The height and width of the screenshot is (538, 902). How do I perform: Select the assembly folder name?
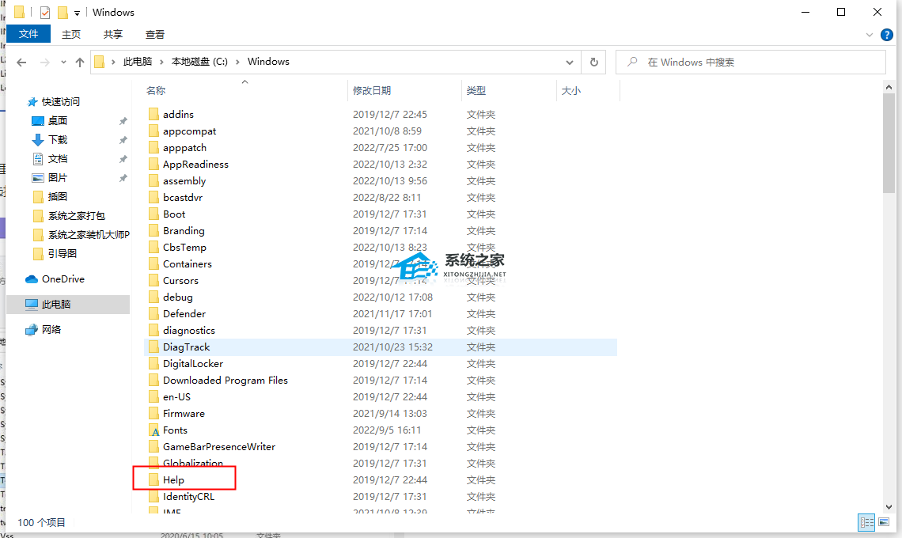click(184, 180)
